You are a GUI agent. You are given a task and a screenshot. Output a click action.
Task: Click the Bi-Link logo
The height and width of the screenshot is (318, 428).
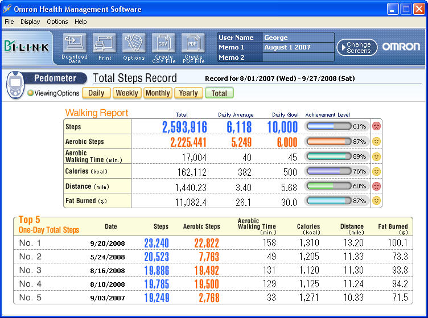coord(26,47)
